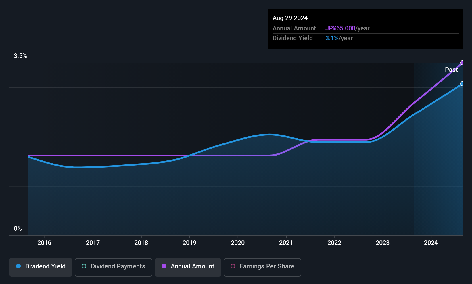
Task: Click the 2016 x-axis label
Action: 44,243
